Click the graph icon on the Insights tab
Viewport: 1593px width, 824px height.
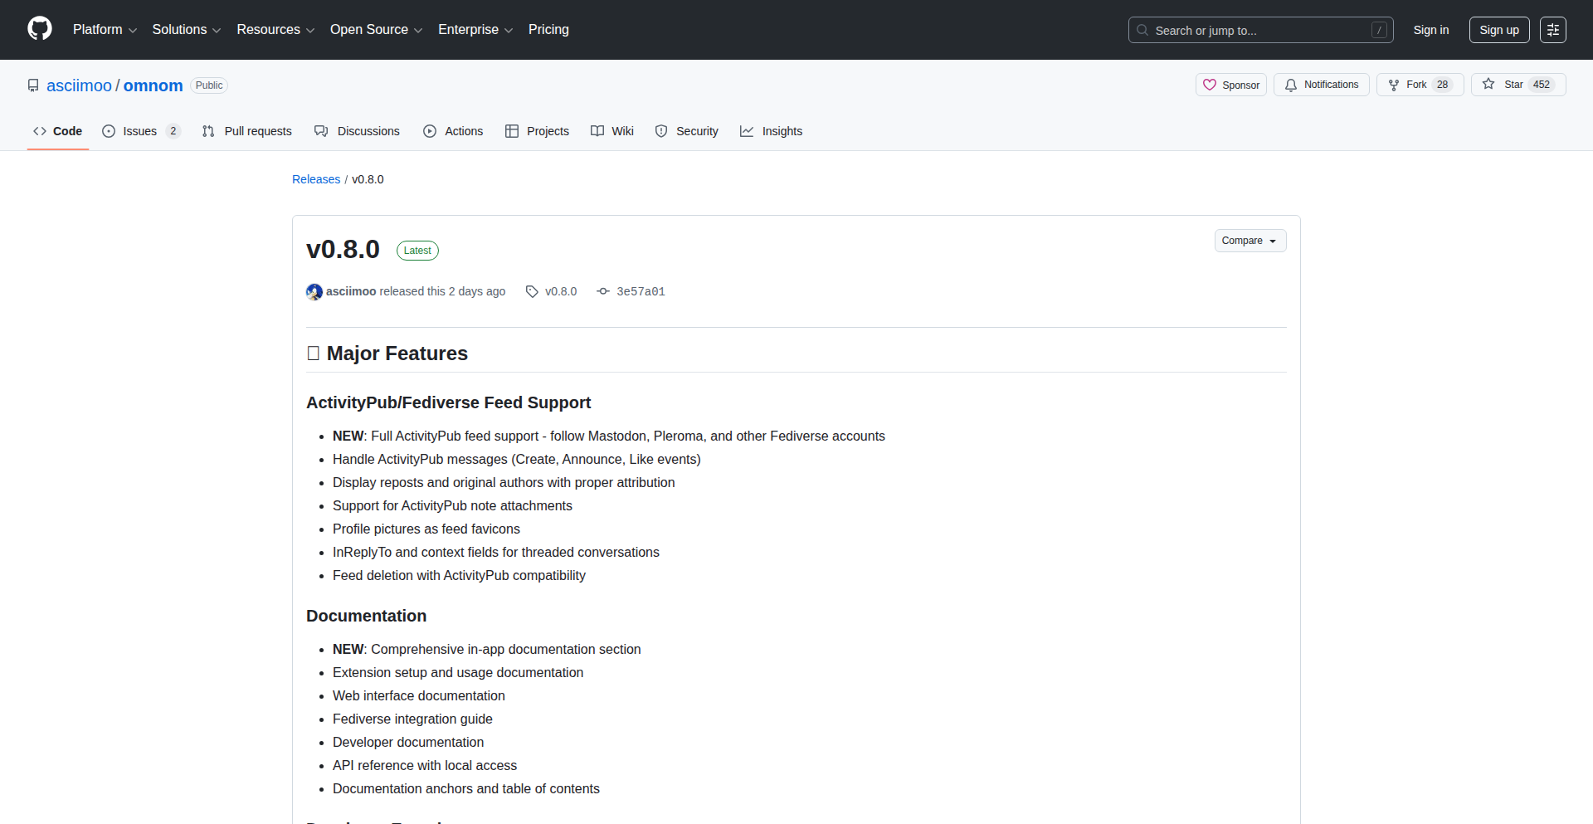pos(748,131)
